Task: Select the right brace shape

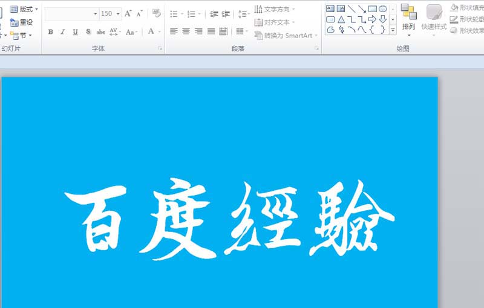Action: 383,30
